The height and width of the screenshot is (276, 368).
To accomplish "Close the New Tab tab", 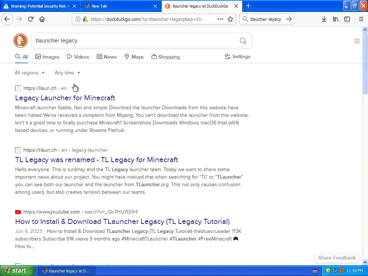I will point(155,6).
